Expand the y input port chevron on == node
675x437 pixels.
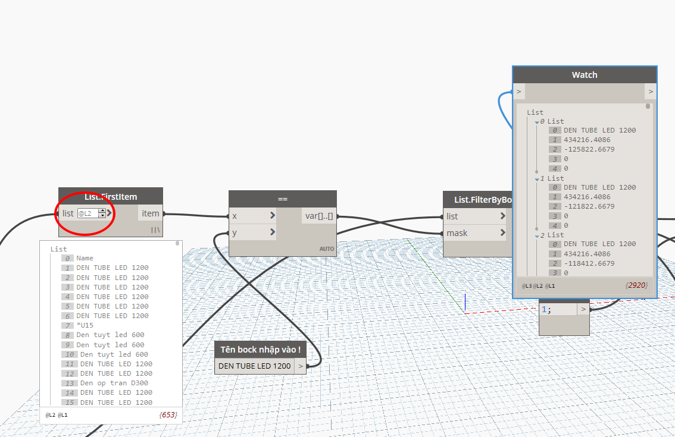(x=272, y=232)
